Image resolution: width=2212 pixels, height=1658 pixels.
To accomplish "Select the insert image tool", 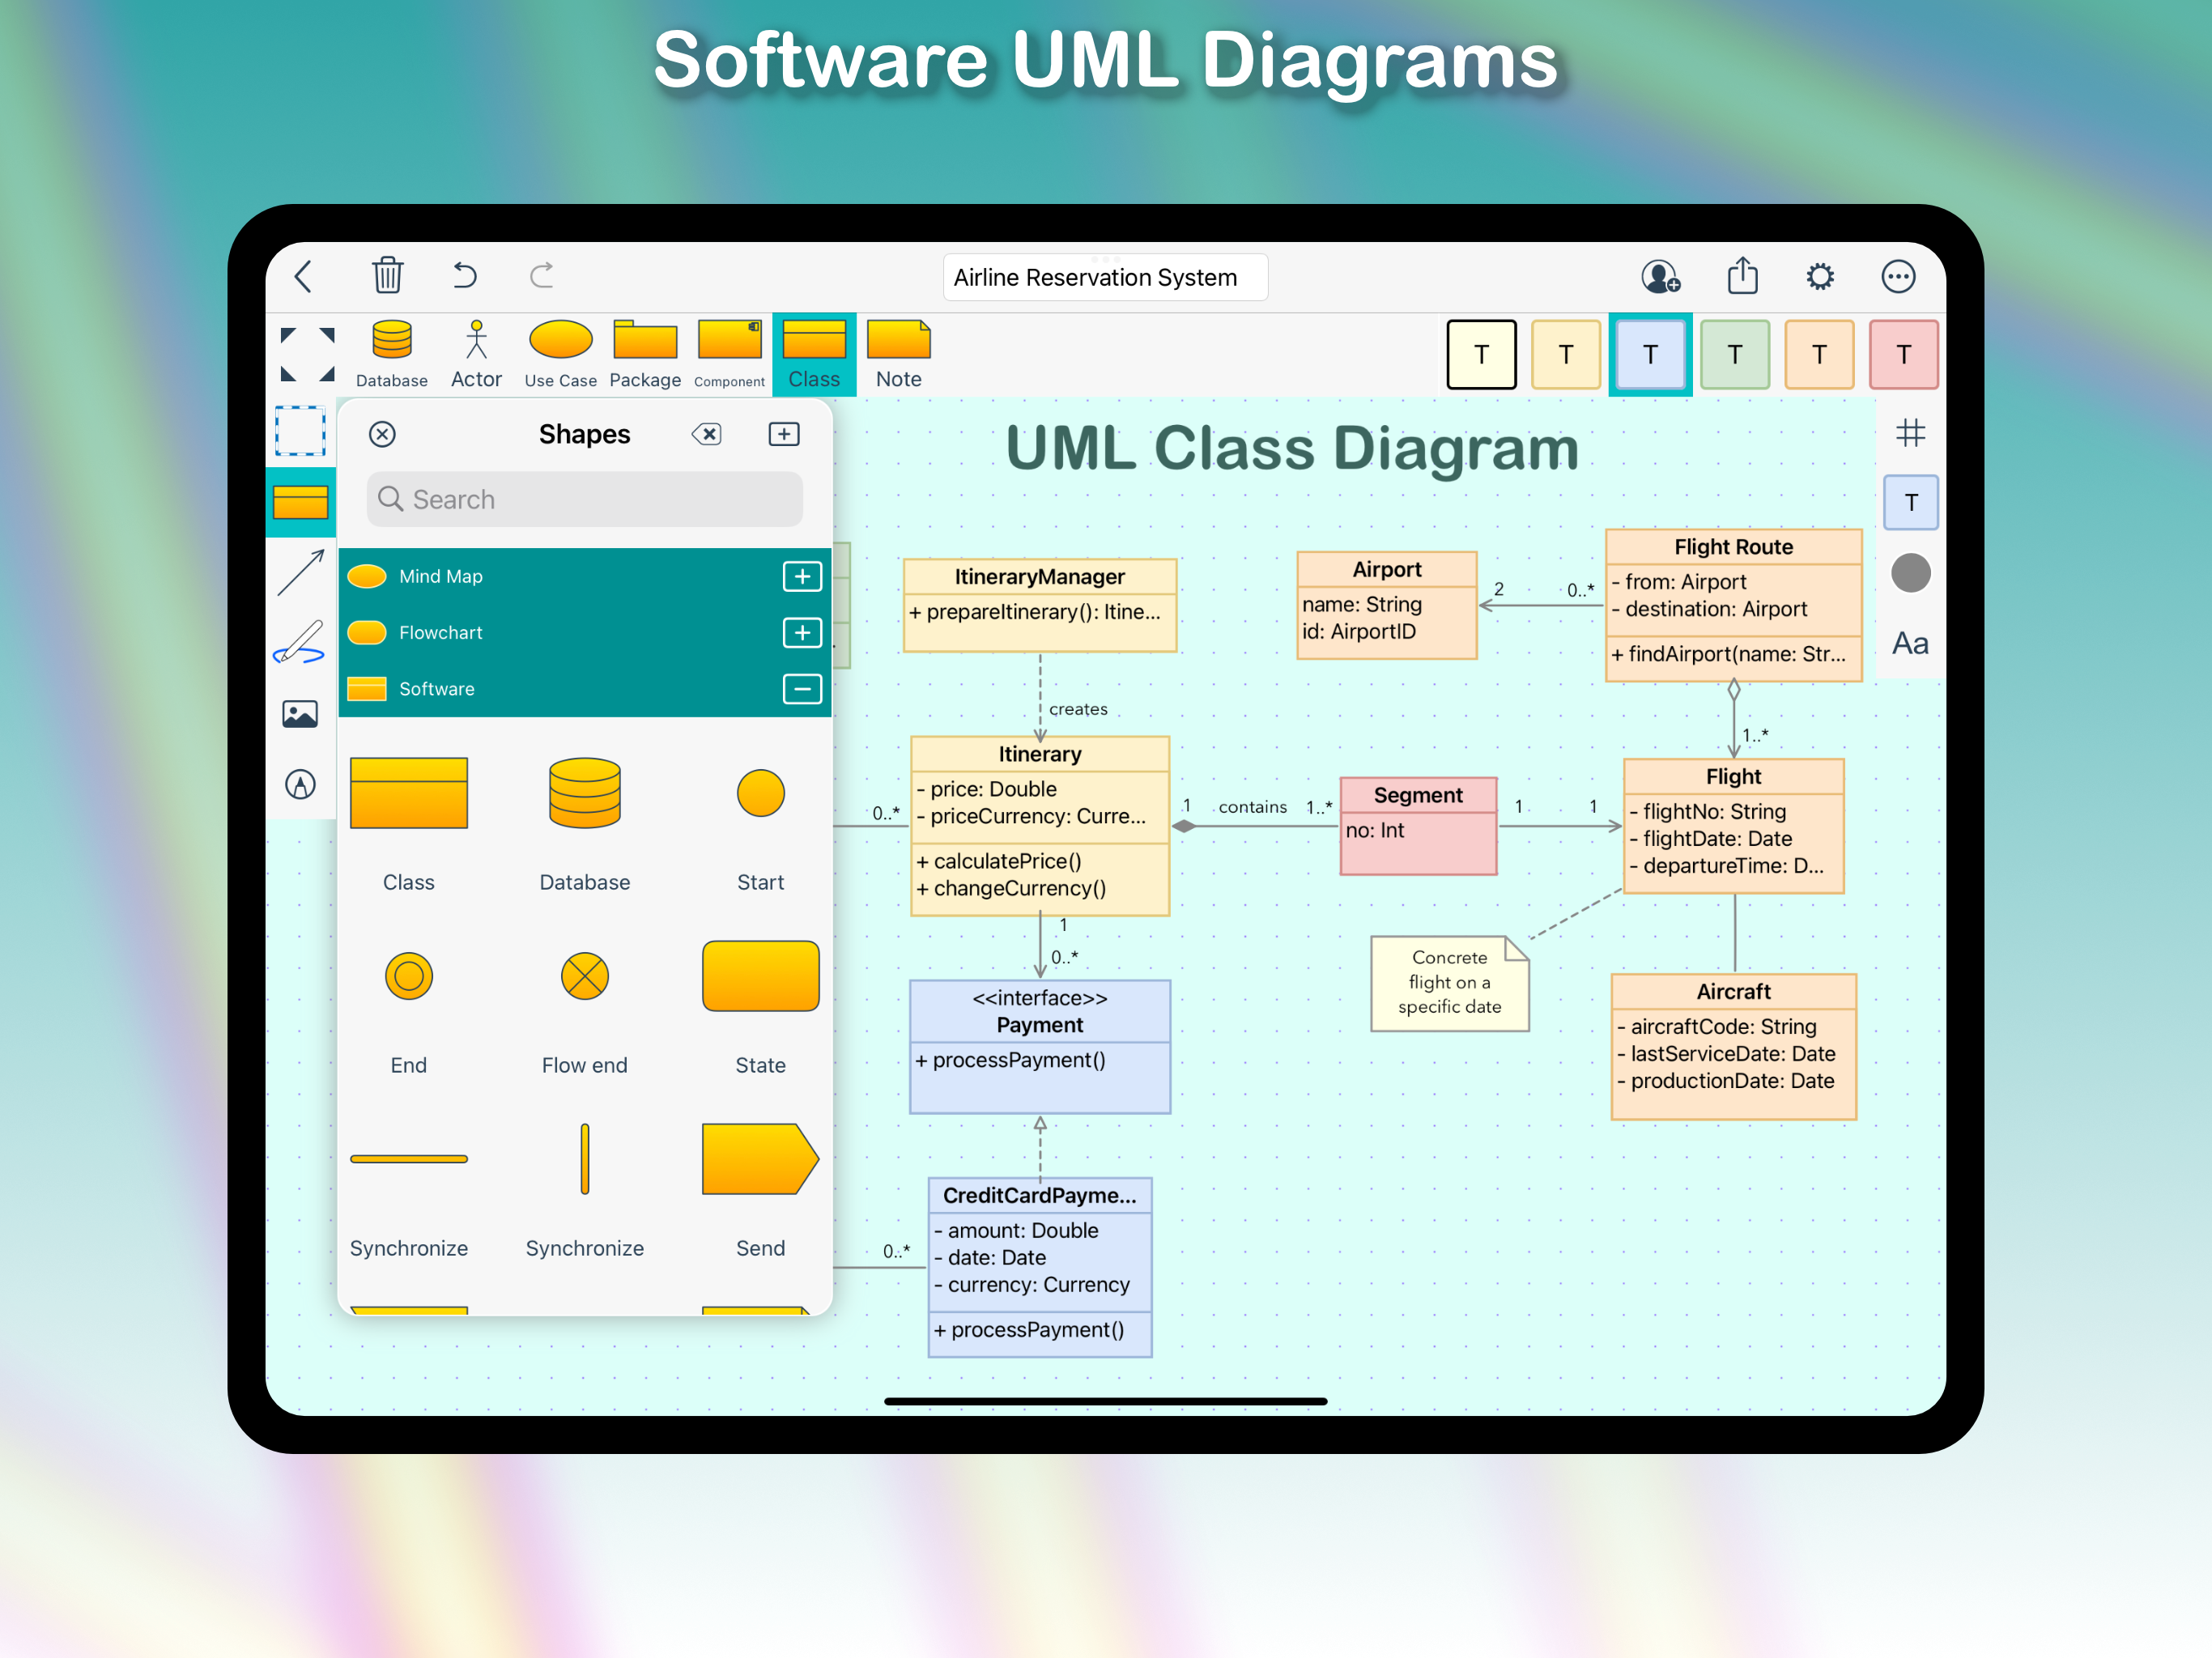I will [300, 714].
